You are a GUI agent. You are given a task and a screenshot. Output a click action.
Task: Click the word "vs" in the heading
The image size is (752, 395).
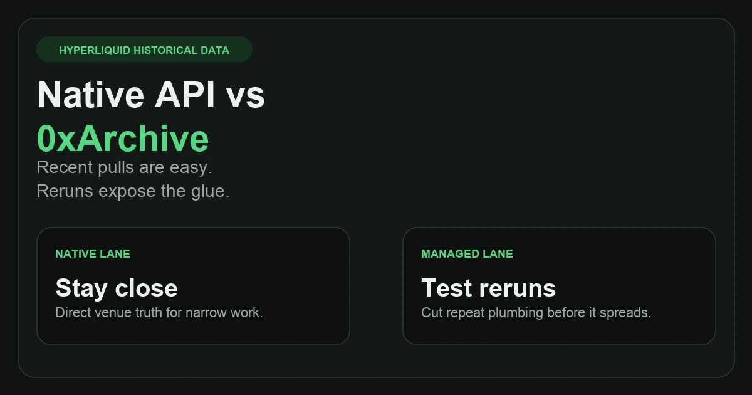246,96
